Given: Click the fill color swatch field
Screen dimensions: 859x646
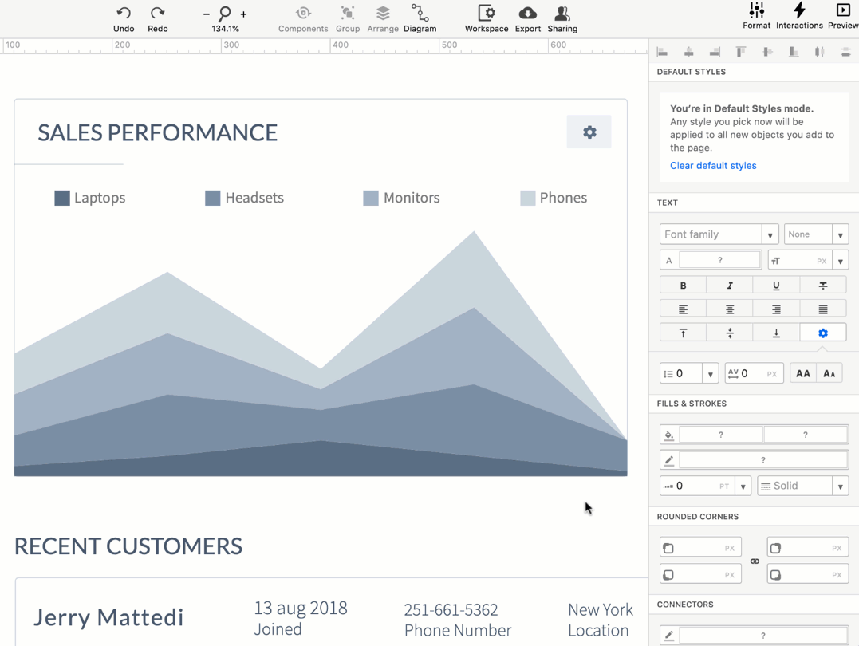Looking at the screenshot, I should tap(720, 435).
